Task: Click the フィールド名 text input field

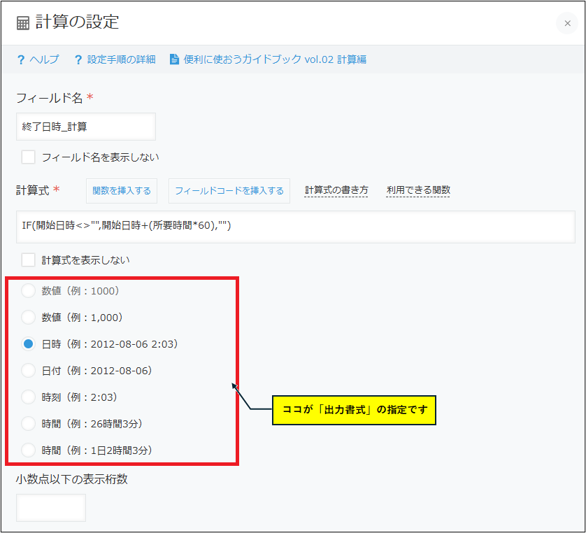Action: point(85,127)
